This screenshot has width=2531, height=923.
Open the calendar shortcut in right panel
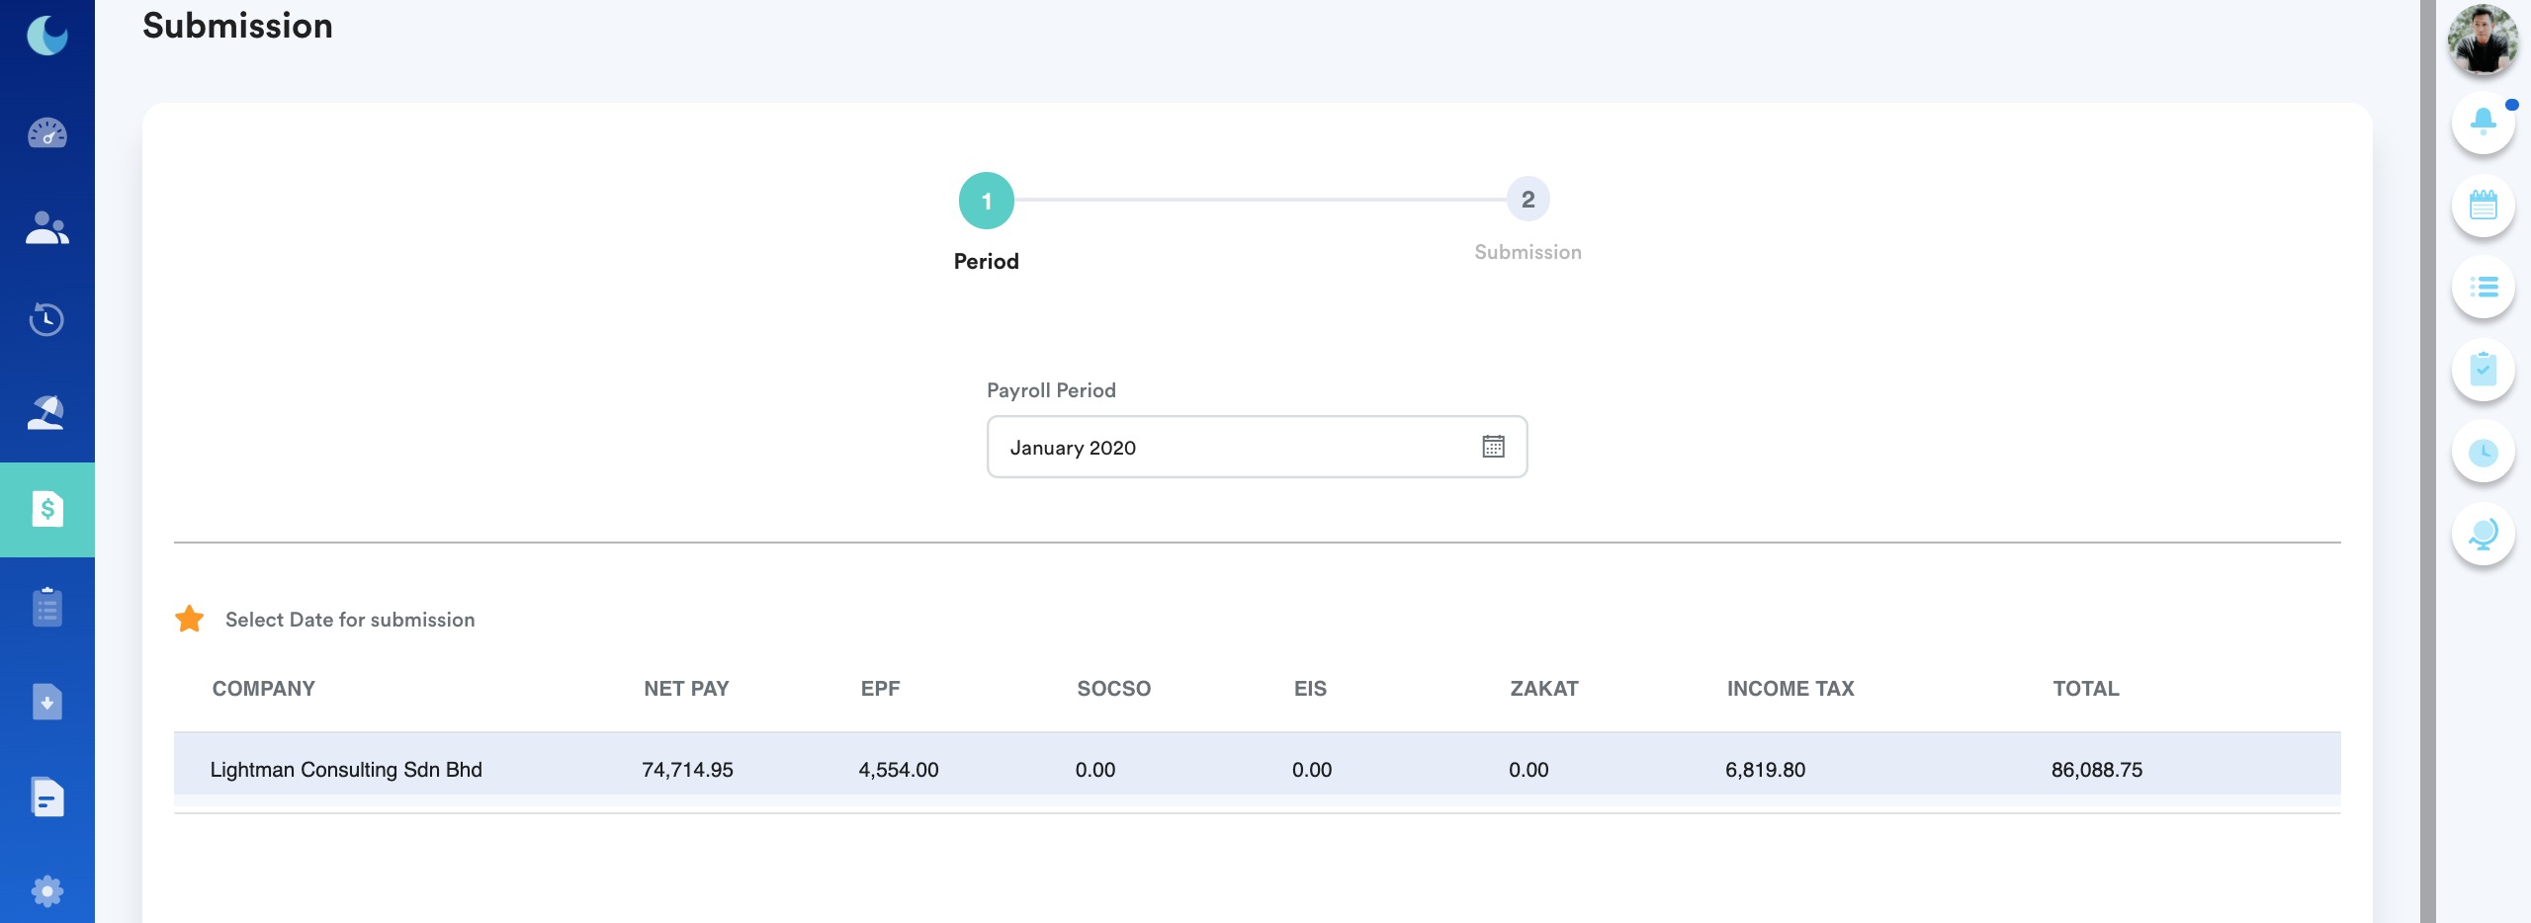coord(2483,206)
